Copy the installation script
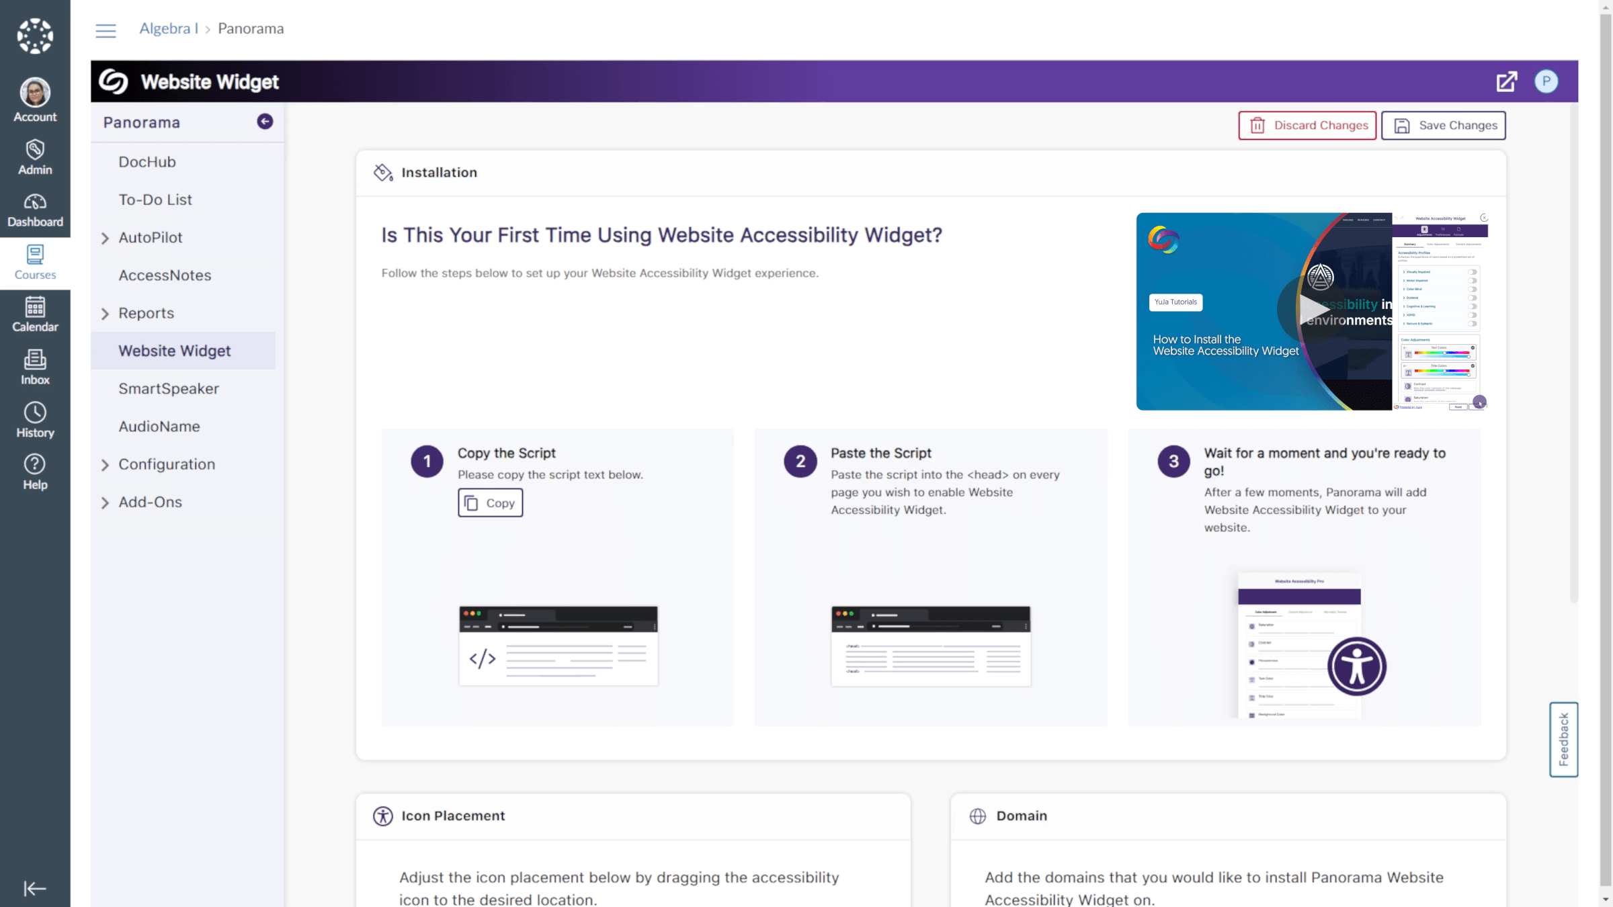Screen dimensions: 1613x907 click(x=491, y=503)
